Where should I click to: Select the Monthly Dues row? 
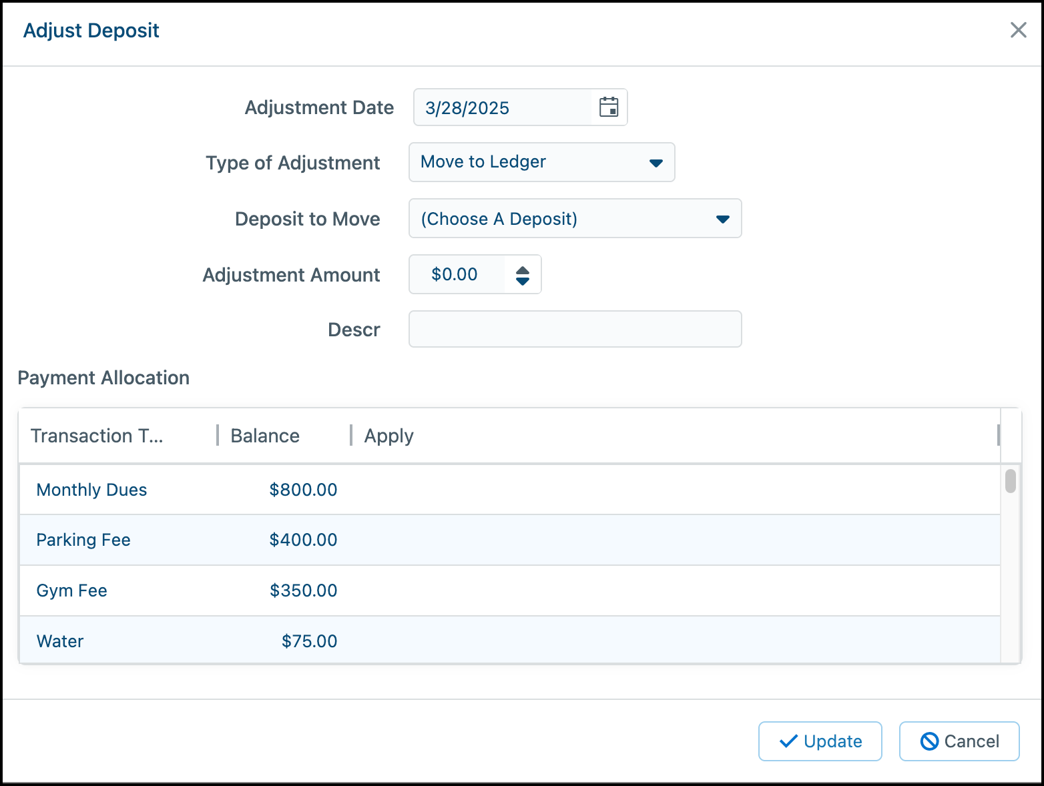[510, 490]
